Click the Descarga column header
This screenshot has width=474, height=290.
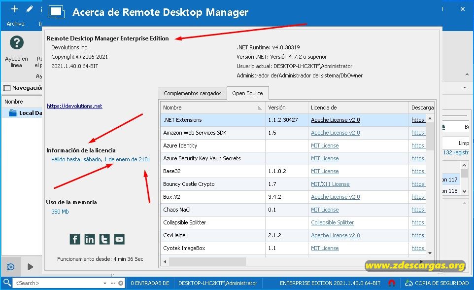(x=422, y=108)
